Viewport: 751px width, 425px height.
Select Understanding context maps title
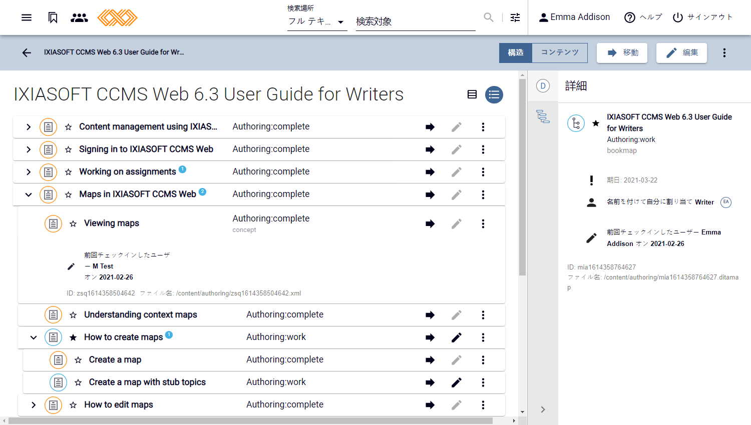point(140,314)
